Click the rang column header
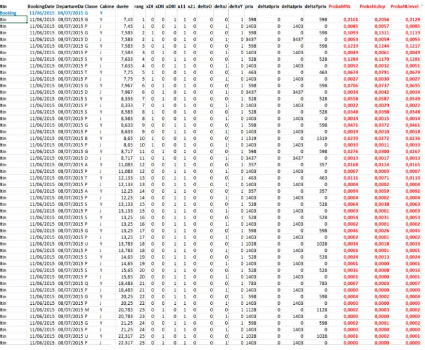The width and height of the screenshot is (425, 350). point(139,6)
